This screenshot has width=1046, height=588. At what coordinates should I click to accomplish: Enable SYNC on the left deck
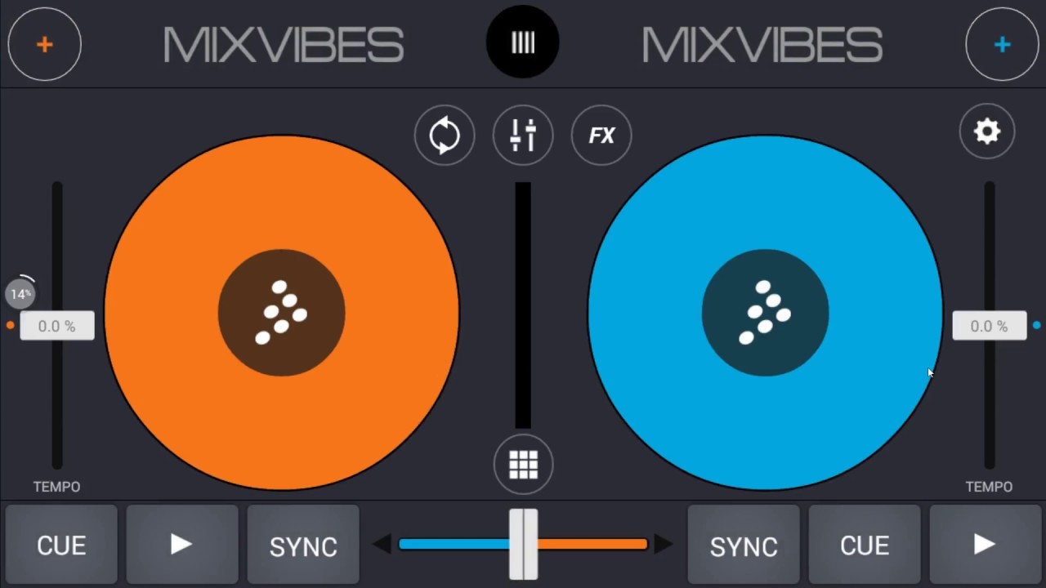[302, 545]
